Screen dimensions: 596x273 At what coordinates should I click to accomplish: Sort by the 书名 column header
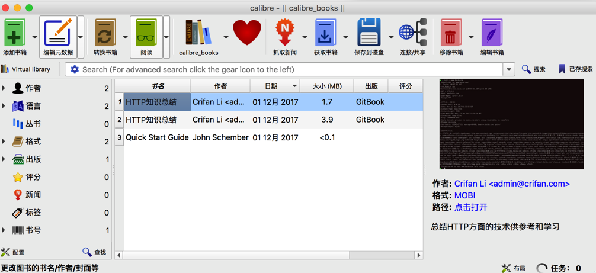(158, 86)
